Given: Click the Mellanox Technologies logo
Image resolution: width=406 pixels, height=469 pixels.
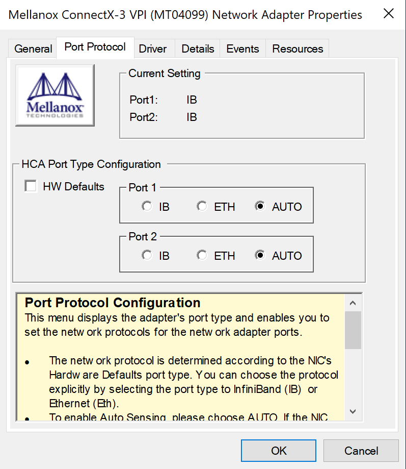Looking at the screenshot, I should point(55,95).
